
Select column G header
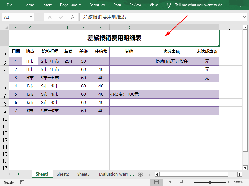[129, 28]
